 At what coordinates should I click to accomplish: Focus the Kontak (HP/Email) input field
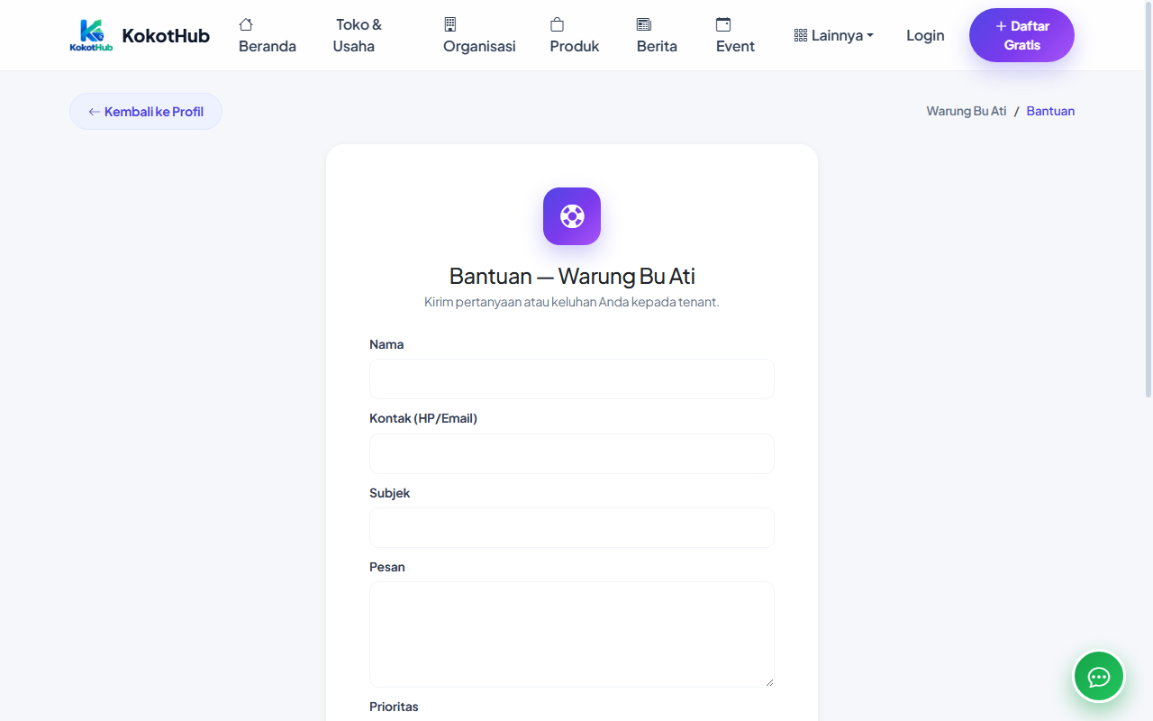pyautogui.click(x=572, y=453)
